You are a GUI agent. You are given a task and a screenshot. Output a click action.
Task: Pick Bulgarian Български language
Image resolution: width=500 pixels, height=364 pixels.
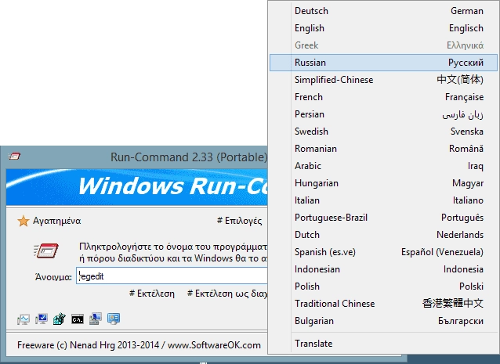pos(383,321)
